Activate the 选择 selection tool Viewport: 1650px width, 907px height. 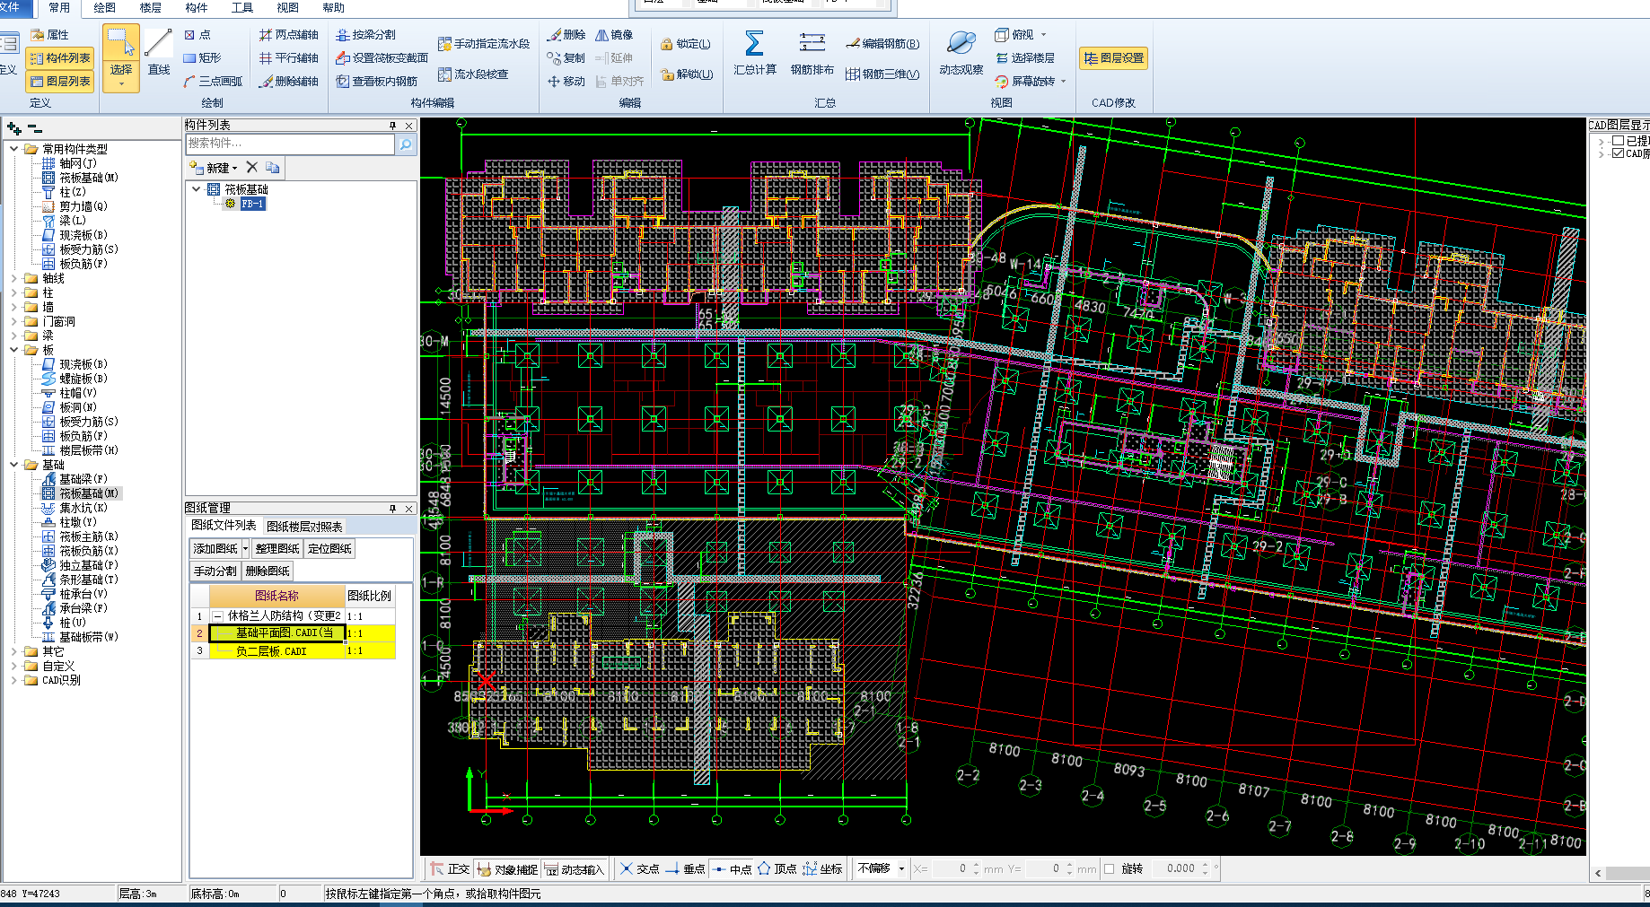pos(120,53)
